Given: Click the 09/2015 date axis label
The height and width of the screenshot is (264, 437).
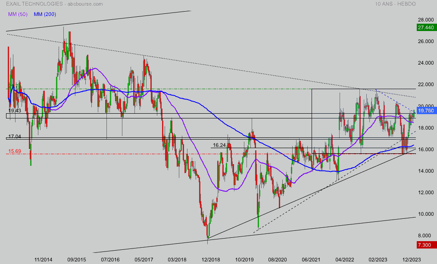Looking at the screenshot, I should click(x=77, y=260).
